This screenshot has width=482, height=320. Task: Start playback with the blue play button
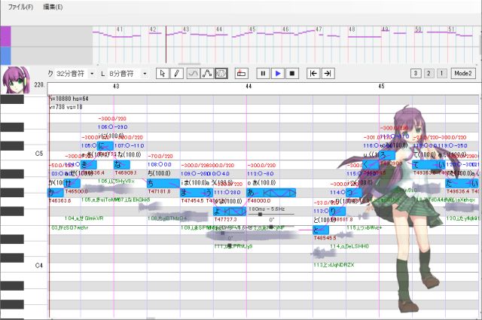[x=278, y=74]
